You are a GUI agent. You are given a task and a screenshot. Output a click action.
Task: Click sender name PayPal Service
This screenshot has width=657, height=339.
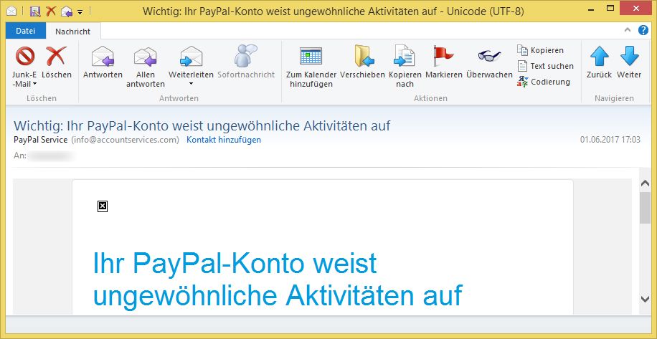click(41, 140)
